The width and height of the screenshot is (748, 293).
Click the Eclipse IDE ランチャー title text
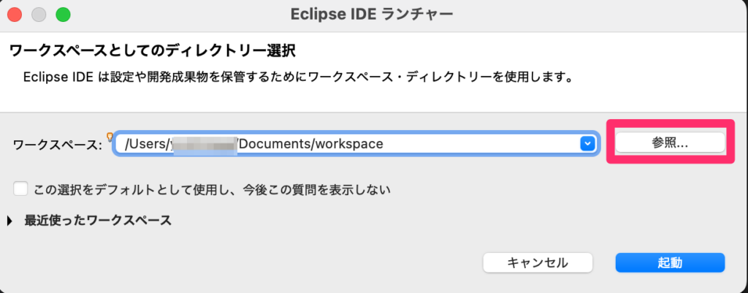tap(372, 15)
